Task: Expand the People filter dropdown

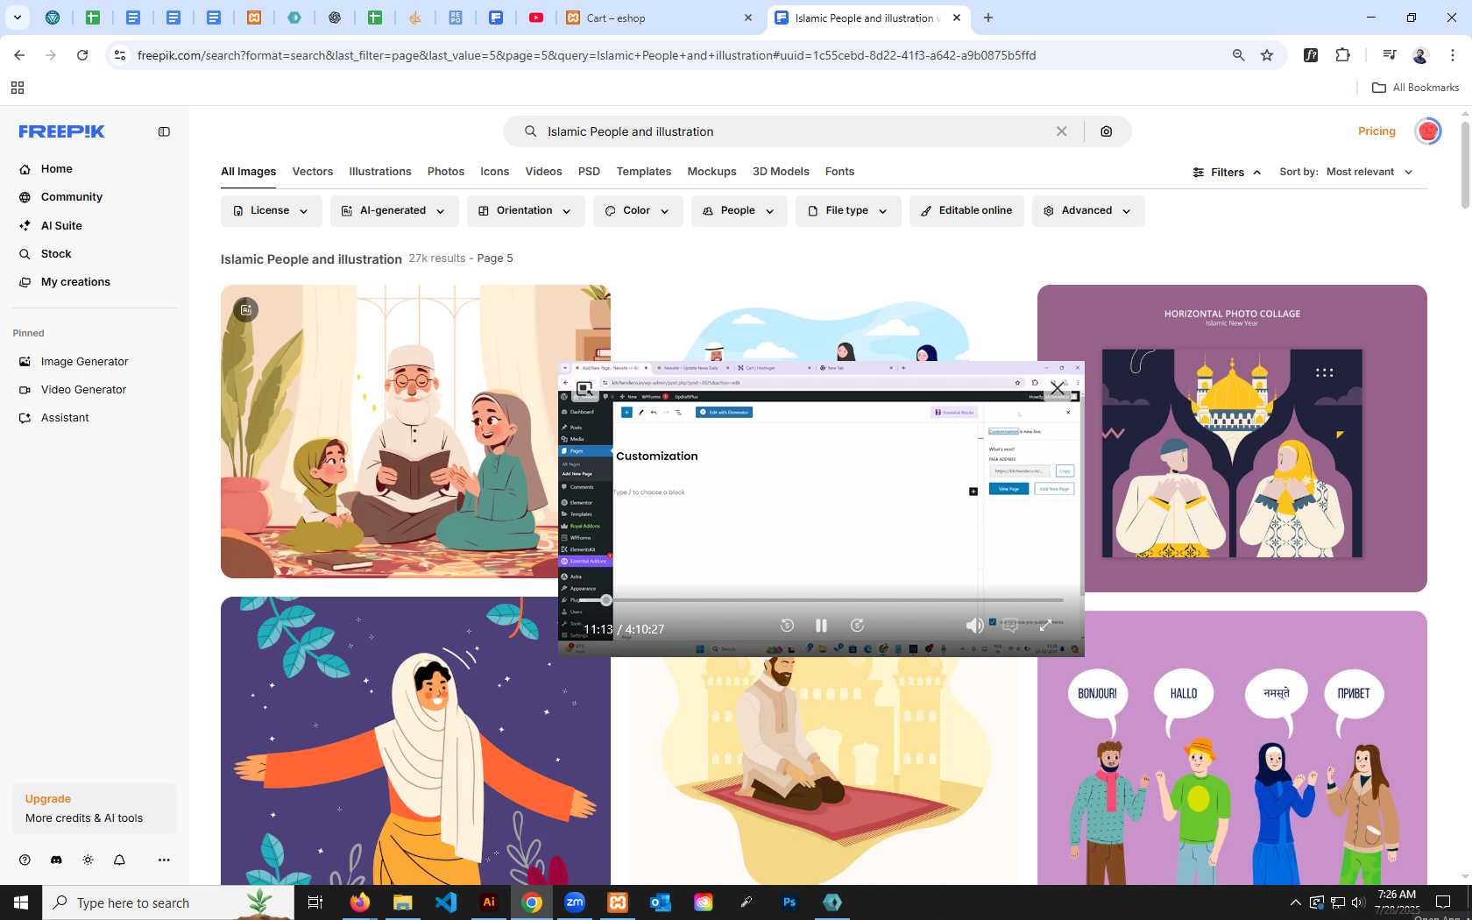Action: point(739,211)
